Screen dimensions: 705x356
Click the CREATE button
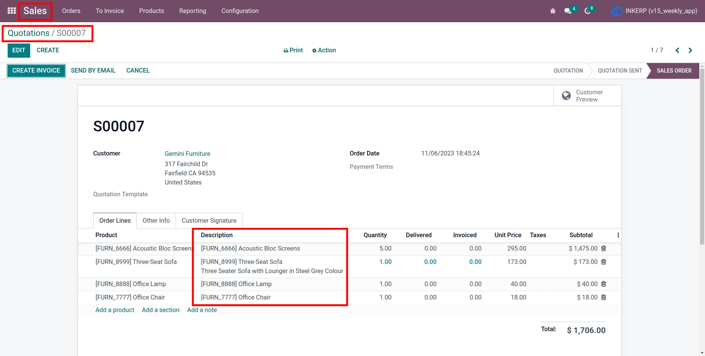tap(48, 50)
